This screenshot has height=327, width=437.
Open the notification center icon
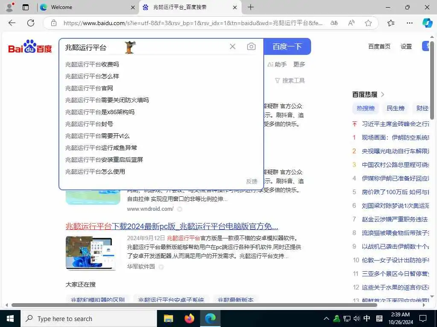423,318
